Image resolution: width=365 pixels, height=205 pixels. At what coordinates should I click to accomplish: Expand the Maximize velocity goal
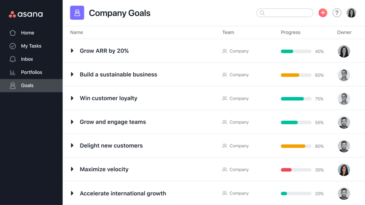pos(72,169)
